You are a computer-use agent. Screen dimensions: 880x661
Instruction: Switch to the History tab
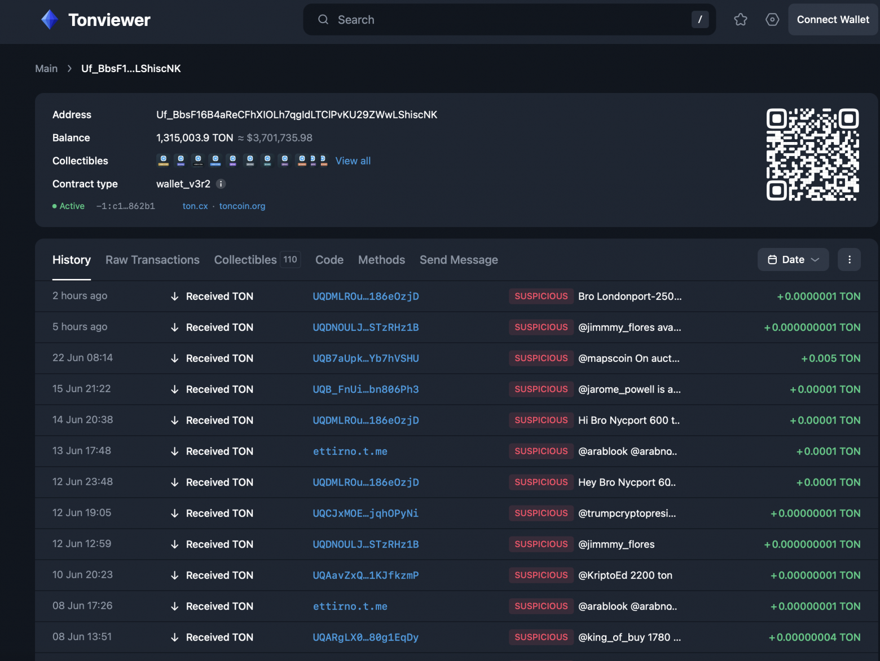pyautogui.click(x=72, y=260)
